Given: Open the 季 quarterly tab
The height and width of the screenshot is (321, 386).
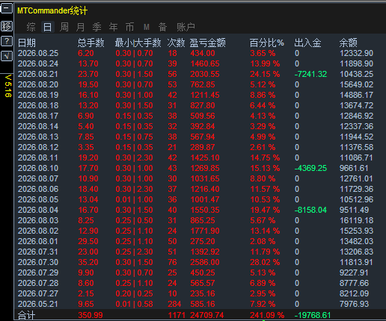Looking at the screenshot, I should click(x=96, y=27).
